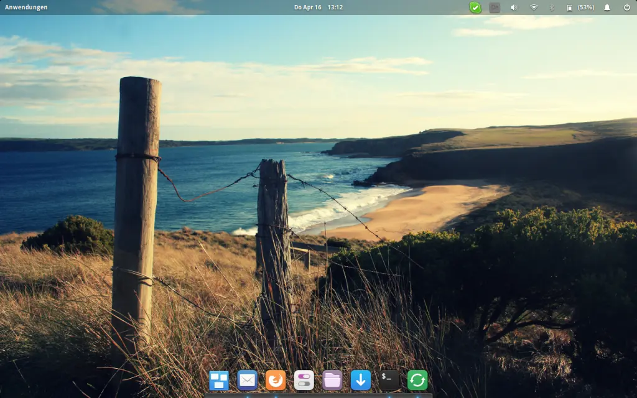637x398 pixels.
Task: Open the power/session menu button
Action: point(627,7)
